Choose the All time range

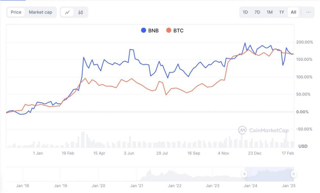pos(293,12)
